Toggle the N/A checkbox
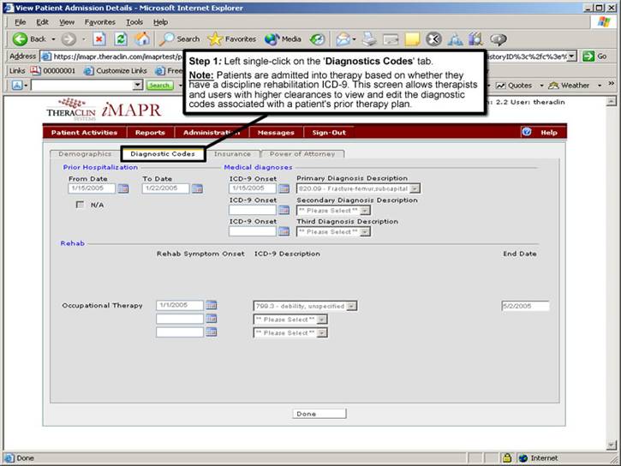The image size is (621, 466). click(81, 205)
